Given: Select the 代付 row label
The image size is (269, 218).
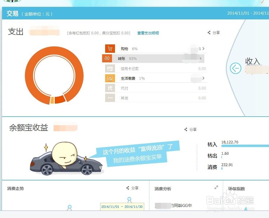Looking at the screenshot, I should pyautogui.click(x=125, y=88).
